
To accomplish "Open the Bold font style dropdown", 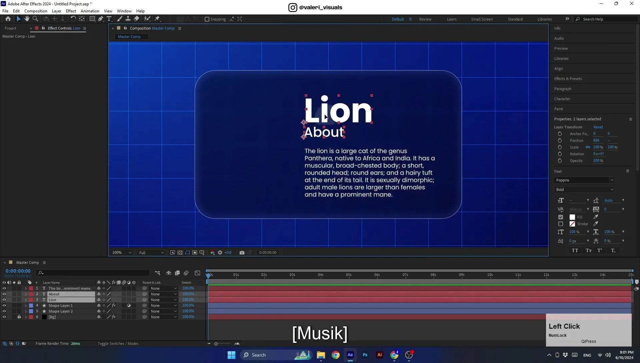I will tap(584, 190).
